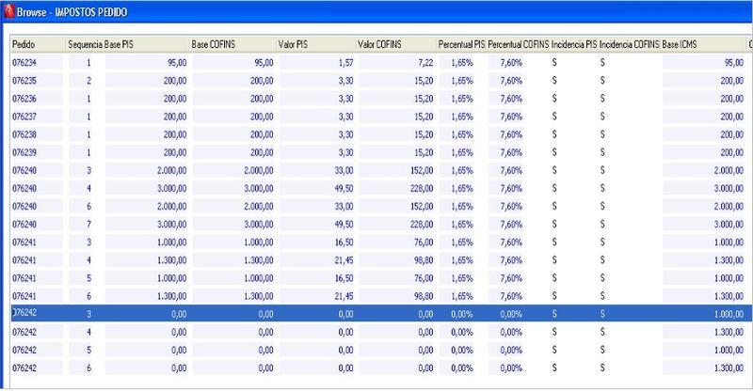Sort by the Pedido column header
The width and height of the screenshot is (753, 391).
23,44
